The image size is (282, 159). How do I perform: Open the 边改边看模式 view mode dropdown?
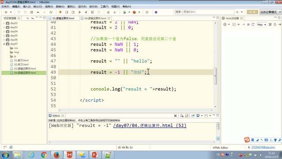click(x=270, y=12)
